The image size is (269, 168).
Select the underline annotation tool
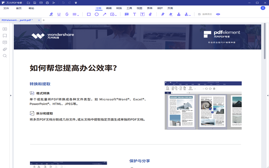click(59, 14)
